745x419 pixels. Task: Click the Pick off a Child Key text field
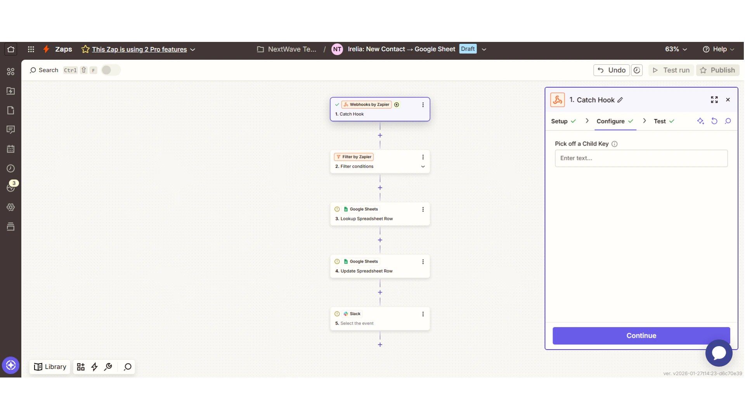pos(641,158)
